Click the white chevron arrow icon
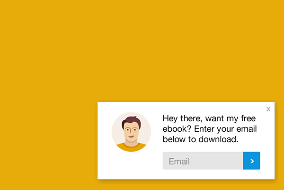Screen dimensions: 284x190 point(252,161)
